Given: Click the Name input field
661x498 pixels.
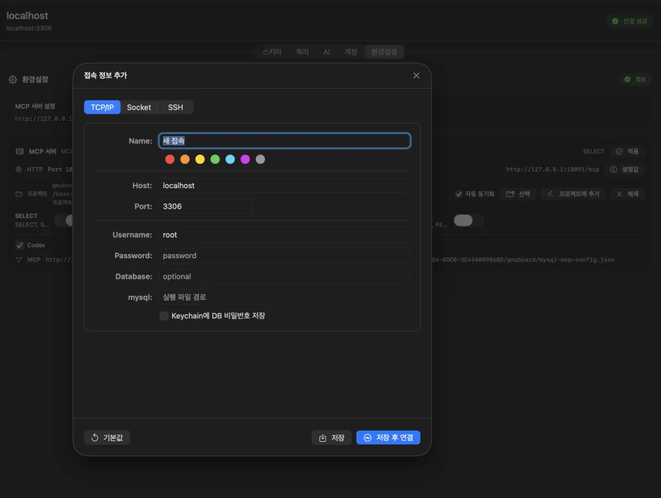Looking at the screenshot, I should click(x=284, y=141).
